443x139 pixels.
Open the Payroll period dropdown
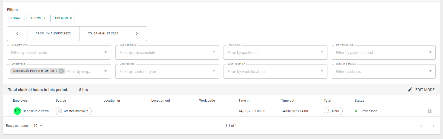tap(384, 53)
